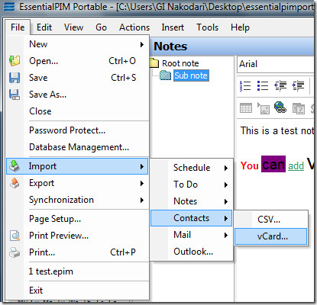Click the Synchronization submenu arrow

(142, 200)
